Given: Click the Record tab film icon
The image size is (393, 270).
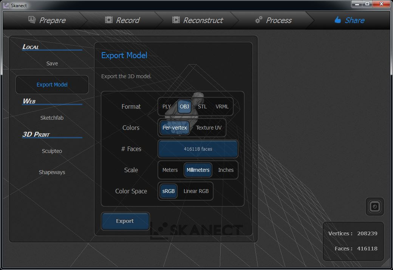Looking at the screenshot, I should click(108, 20).
